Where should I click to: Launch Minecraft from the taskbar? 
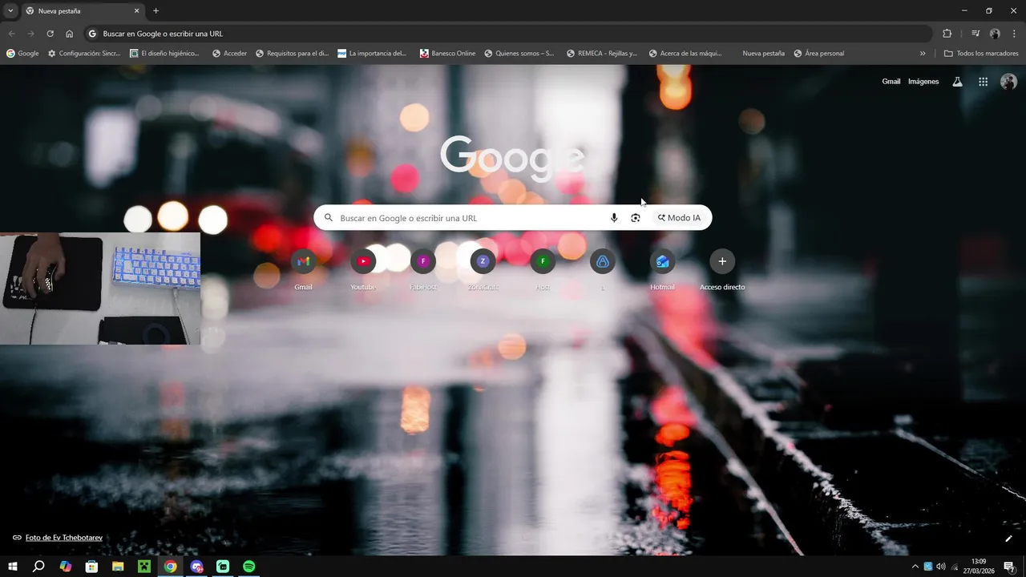144,567
